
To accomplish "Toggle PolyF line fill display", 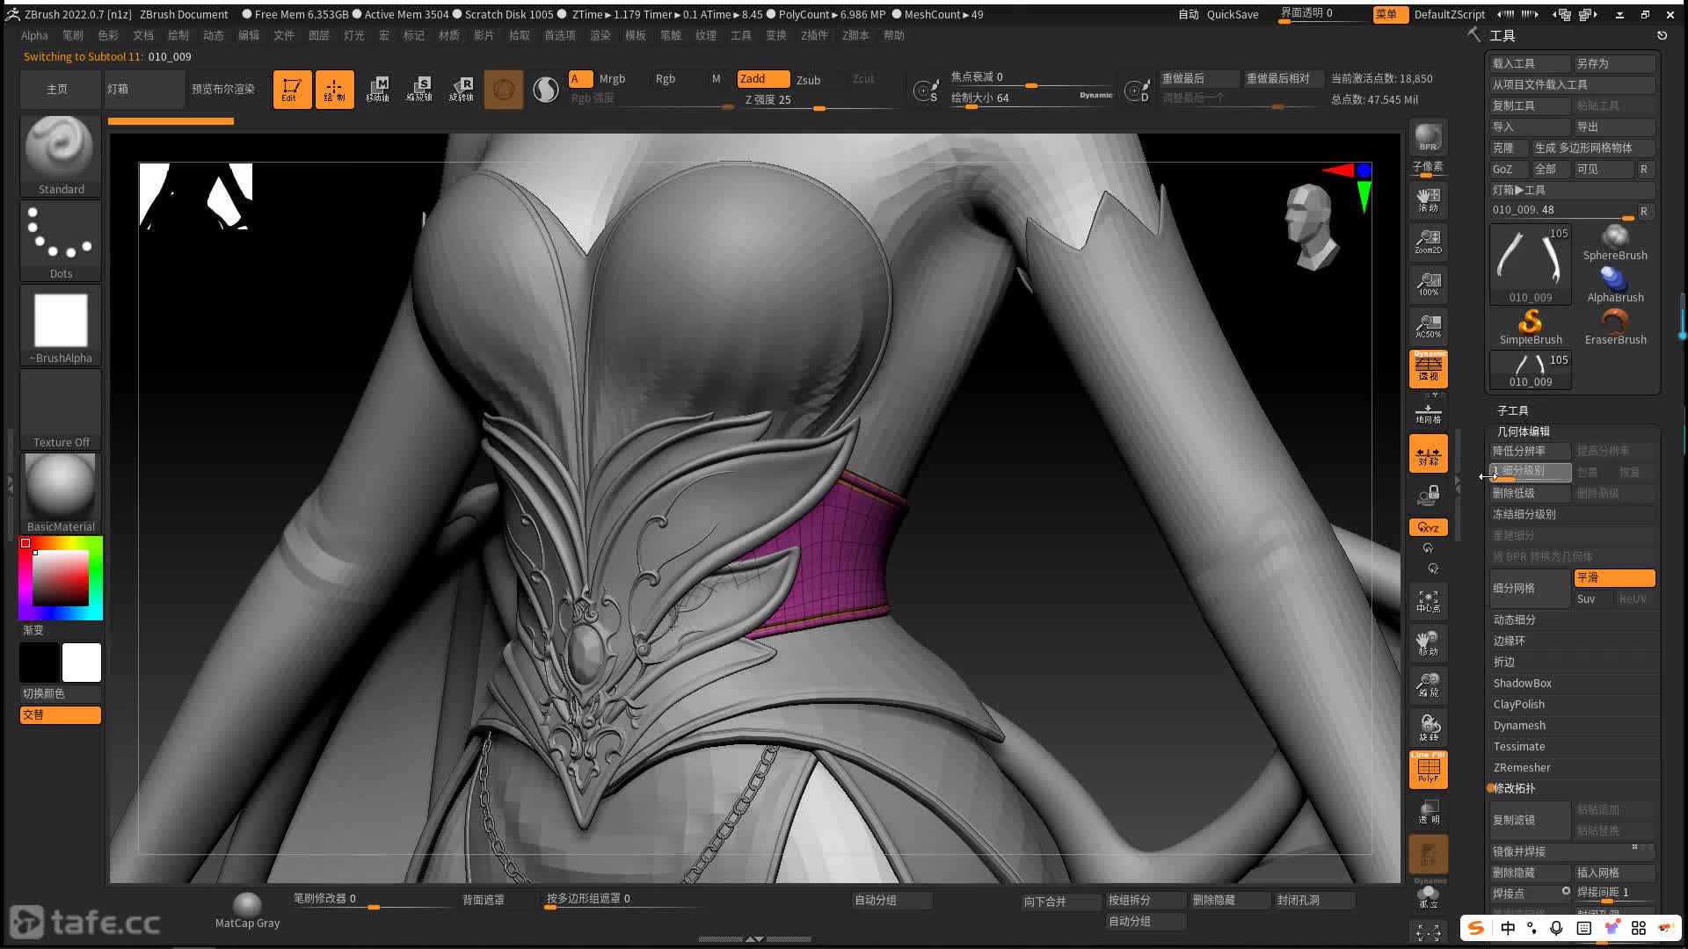I will click(x=1428, y=770).
